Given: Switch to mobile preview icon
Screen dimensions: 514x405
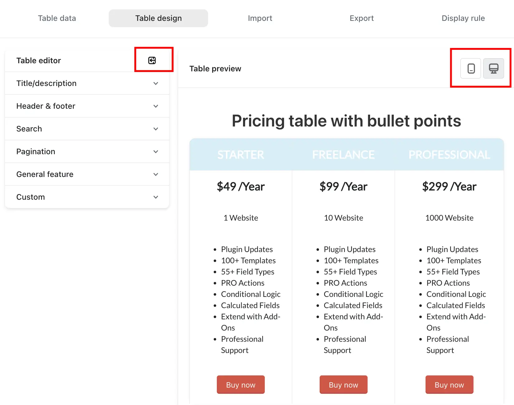Looking at the screenshot, I should coord(471,68).
